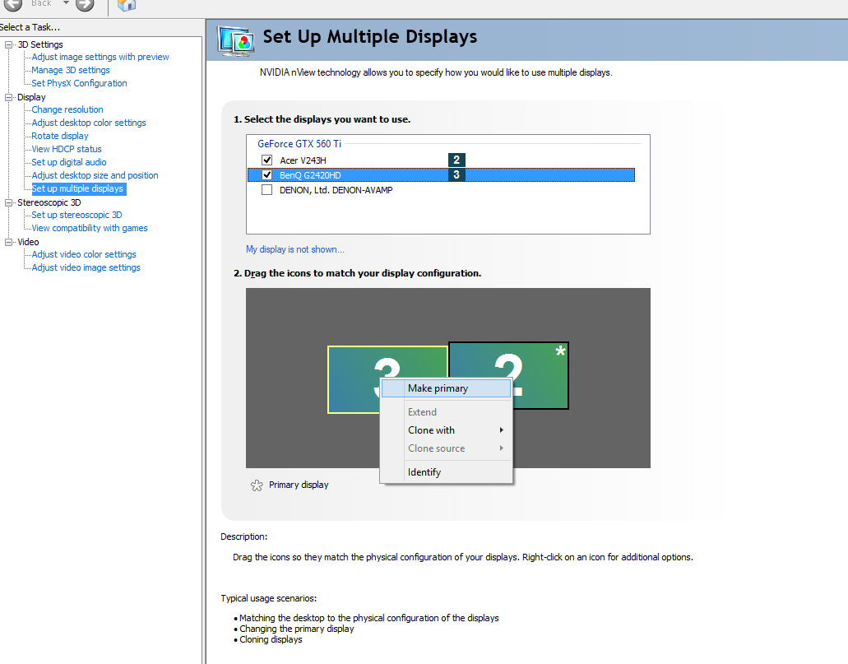The image size is (848, 664).
Task: Click display number 2 badge beside Acer V243H
Action: [x=456, y=160]
